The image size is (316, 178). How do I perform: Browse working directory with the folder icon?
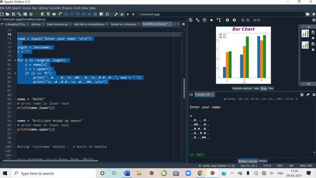308,14
